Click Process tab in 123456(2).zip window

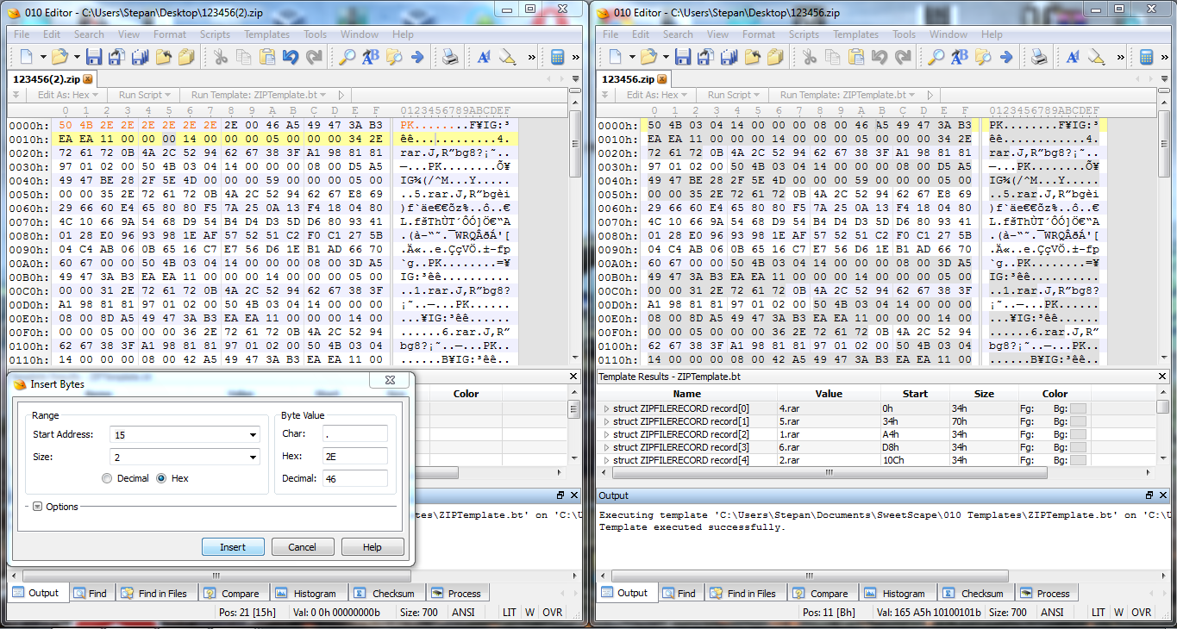coord(456,594)
